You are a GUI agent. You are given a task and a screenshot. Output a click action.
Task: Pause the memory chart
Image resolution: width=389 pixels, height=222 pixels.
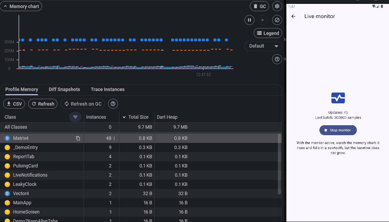point(249,20)
